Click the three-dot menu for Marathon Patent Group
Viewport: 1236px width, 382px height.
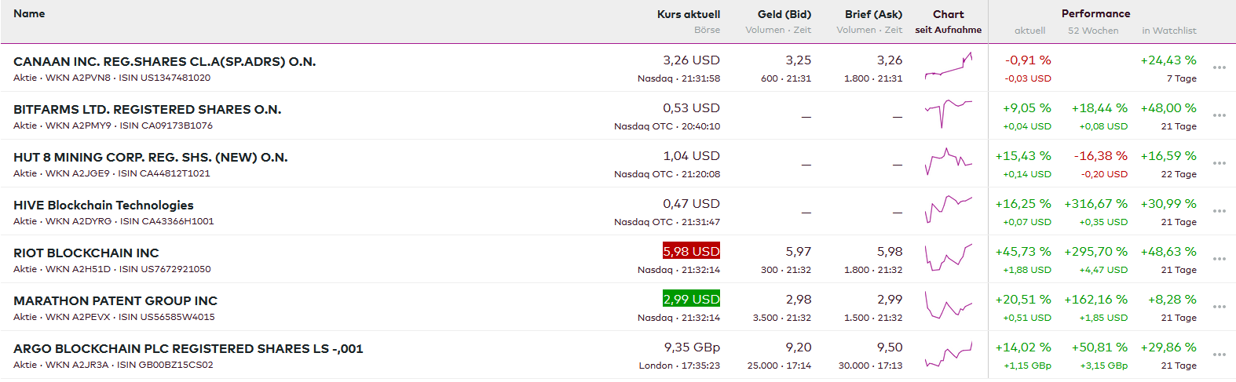click(1219, 307)
